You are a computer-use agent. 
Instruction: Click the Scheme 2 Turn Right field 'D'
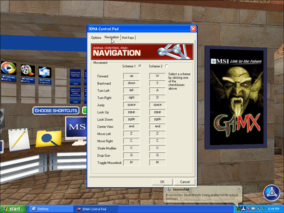click(x=158, y=97)
